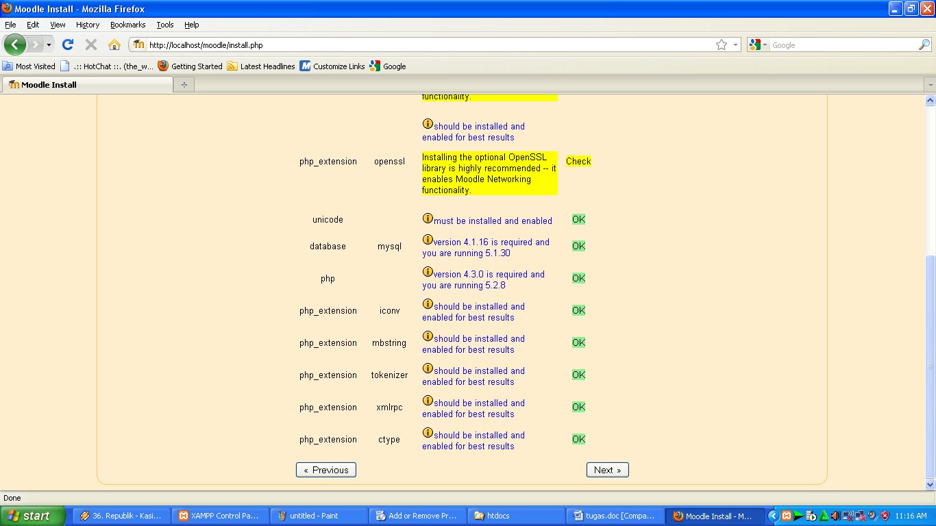Open the File menu

click(x=10, y=25)
